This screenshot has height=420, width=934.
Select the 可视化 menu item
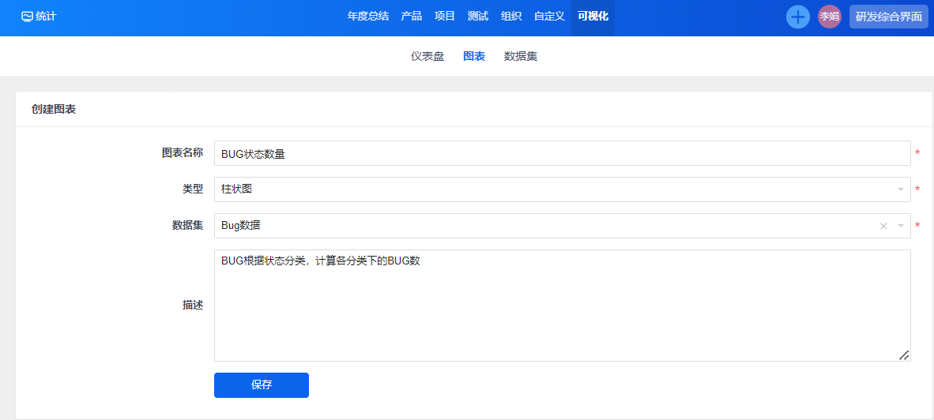coord(593,16)
